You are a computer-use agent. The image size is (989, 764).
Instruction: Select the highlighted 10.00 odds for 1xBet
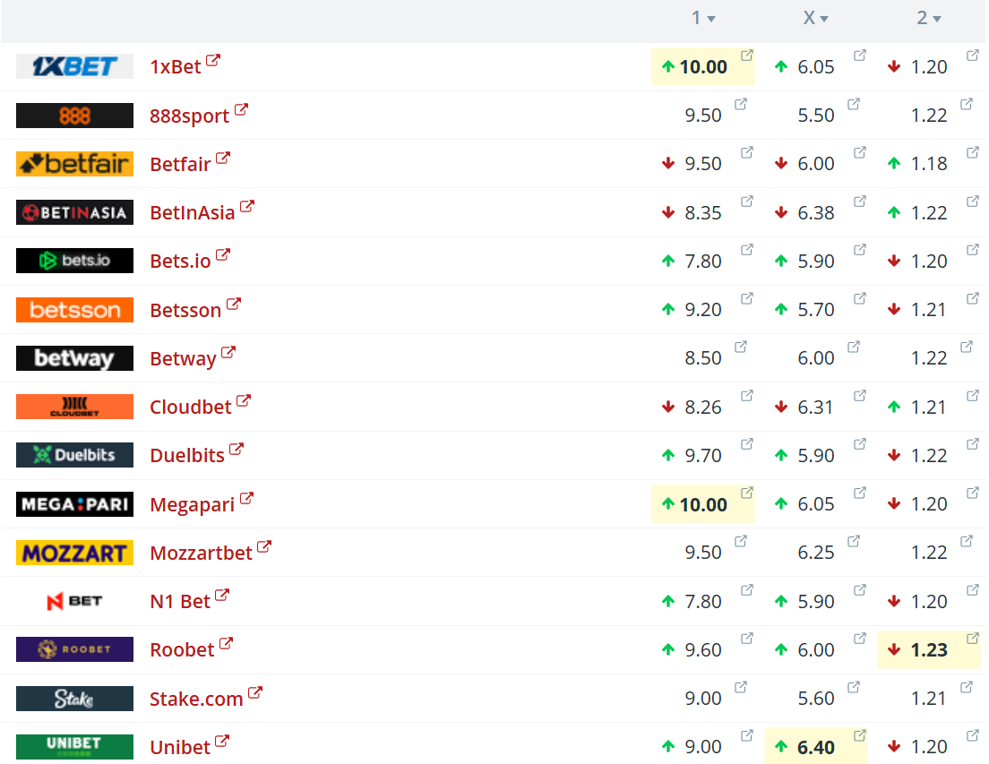point(703,67)
